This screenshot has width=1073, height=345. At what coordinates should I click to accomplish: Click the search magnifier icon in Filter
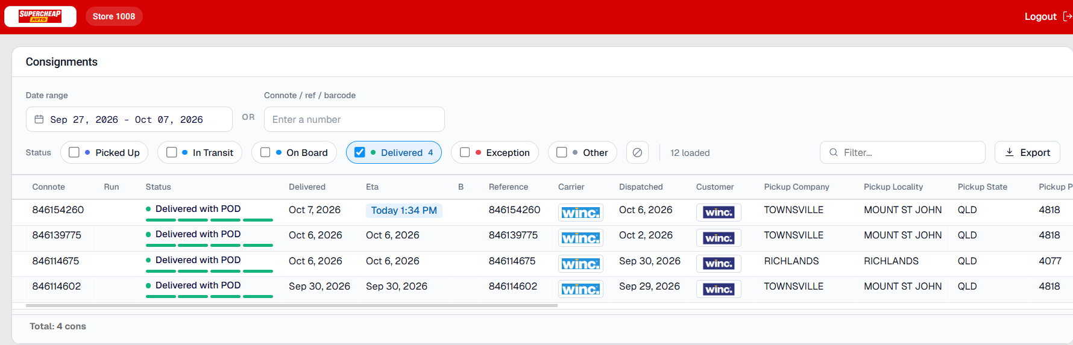point(833,152)
